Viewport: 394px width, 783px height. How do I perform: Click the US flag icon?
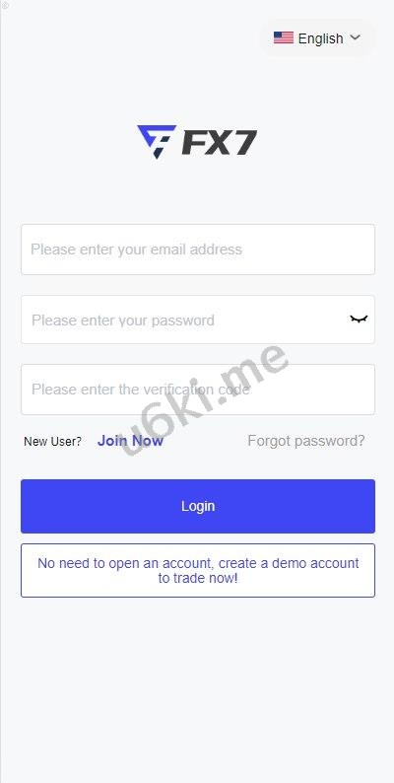(x=284, y=37)
